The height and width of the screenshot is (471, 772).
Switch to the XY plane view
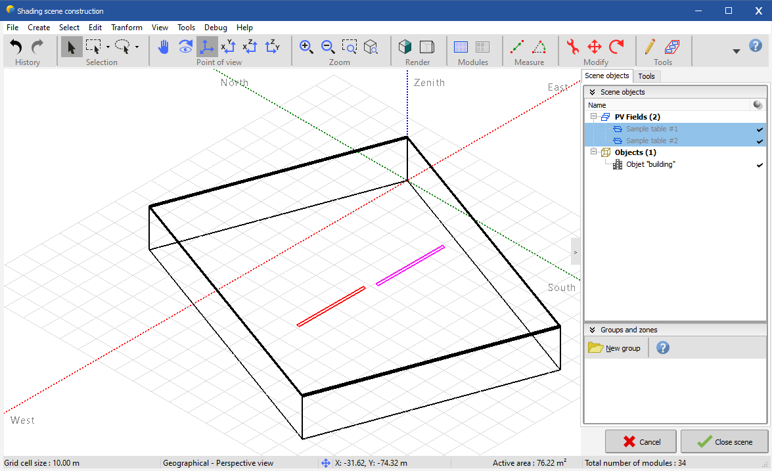click(229, 47)
